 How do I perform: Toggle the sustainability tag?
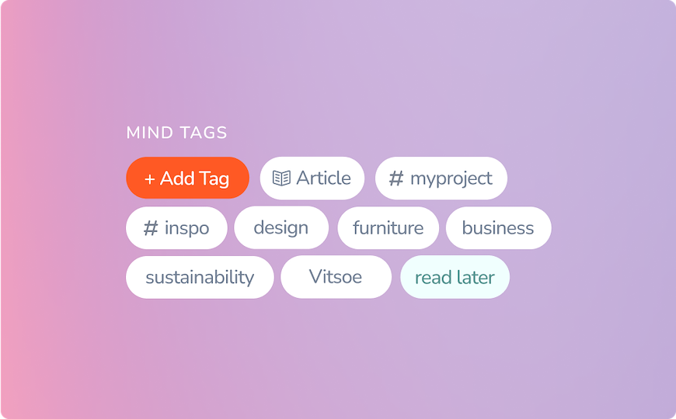(200, 277)
